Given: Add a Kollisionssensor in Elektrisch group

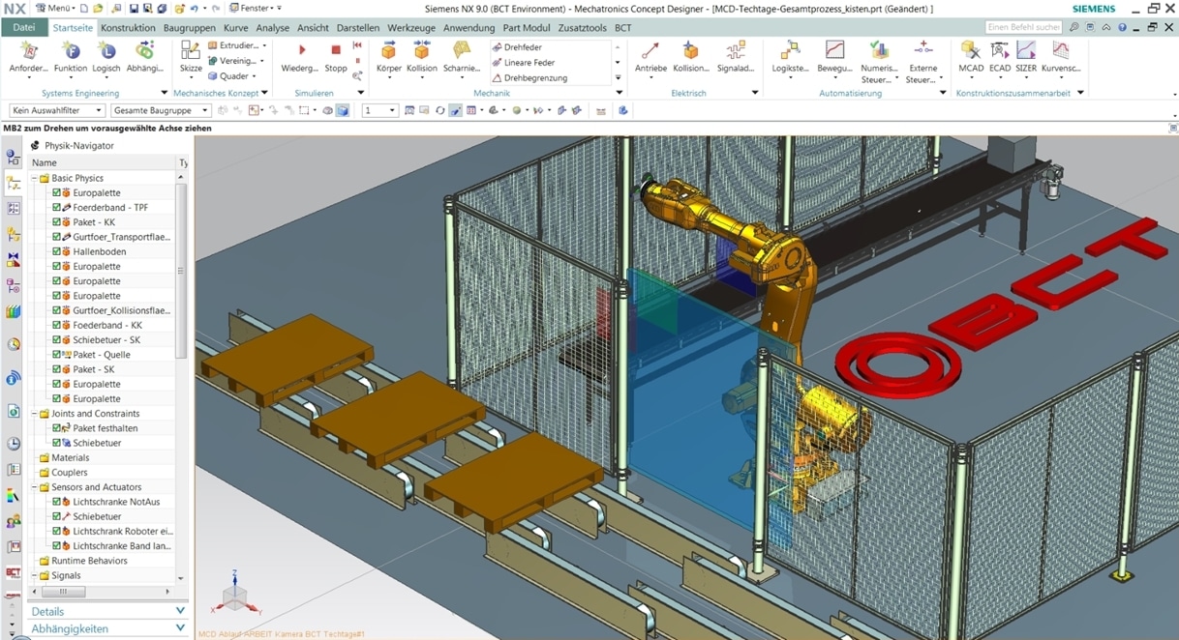Looking at the screenshot, I should (x=691, y=57).
